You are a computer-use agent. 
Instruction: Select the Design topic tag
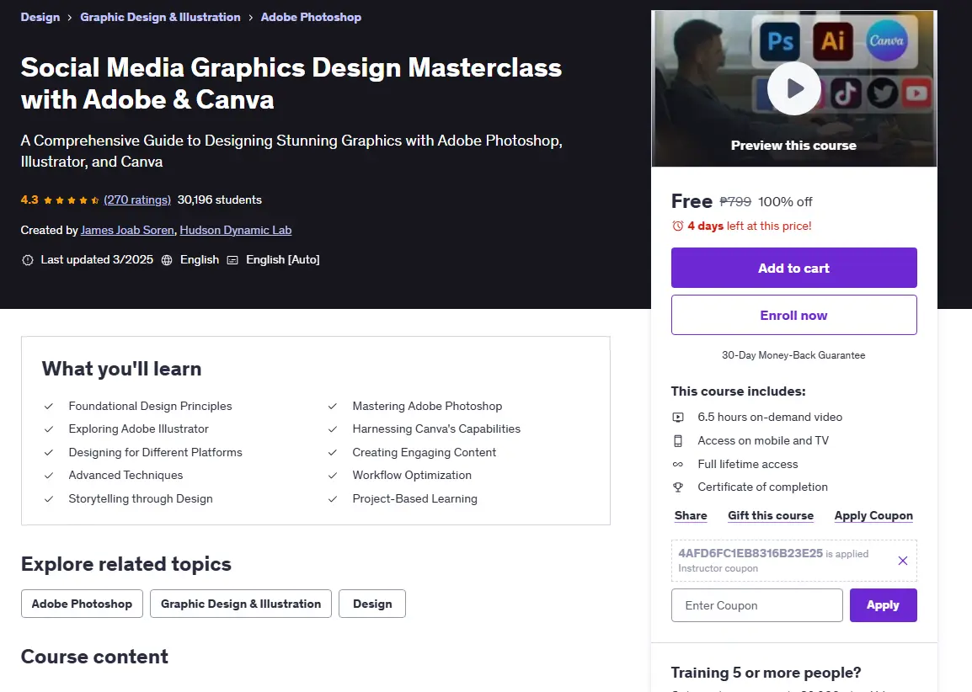click(x=372, y=604)
